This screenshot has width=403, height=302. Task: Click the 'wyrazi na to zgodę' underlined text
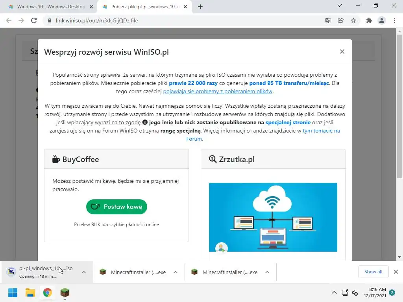(x=118, y=123)
